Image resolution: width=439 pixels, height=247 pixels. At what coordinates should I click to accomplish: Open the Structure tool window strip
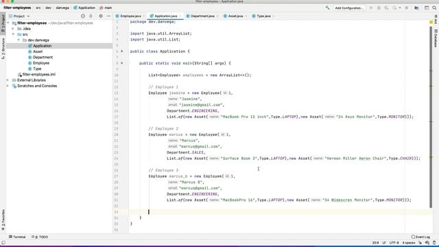3,49
